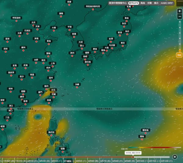Jump to 8月11日 on the timeline
This screenshot has width=183, height=163.
click(154, 161)
